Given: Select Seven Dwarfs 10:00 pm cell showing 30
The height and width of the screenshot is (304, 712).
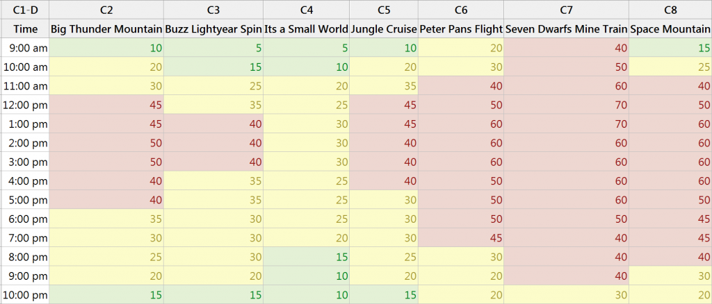Looking at the screenshot, I should pyautogui.click(x=567, y=295).
